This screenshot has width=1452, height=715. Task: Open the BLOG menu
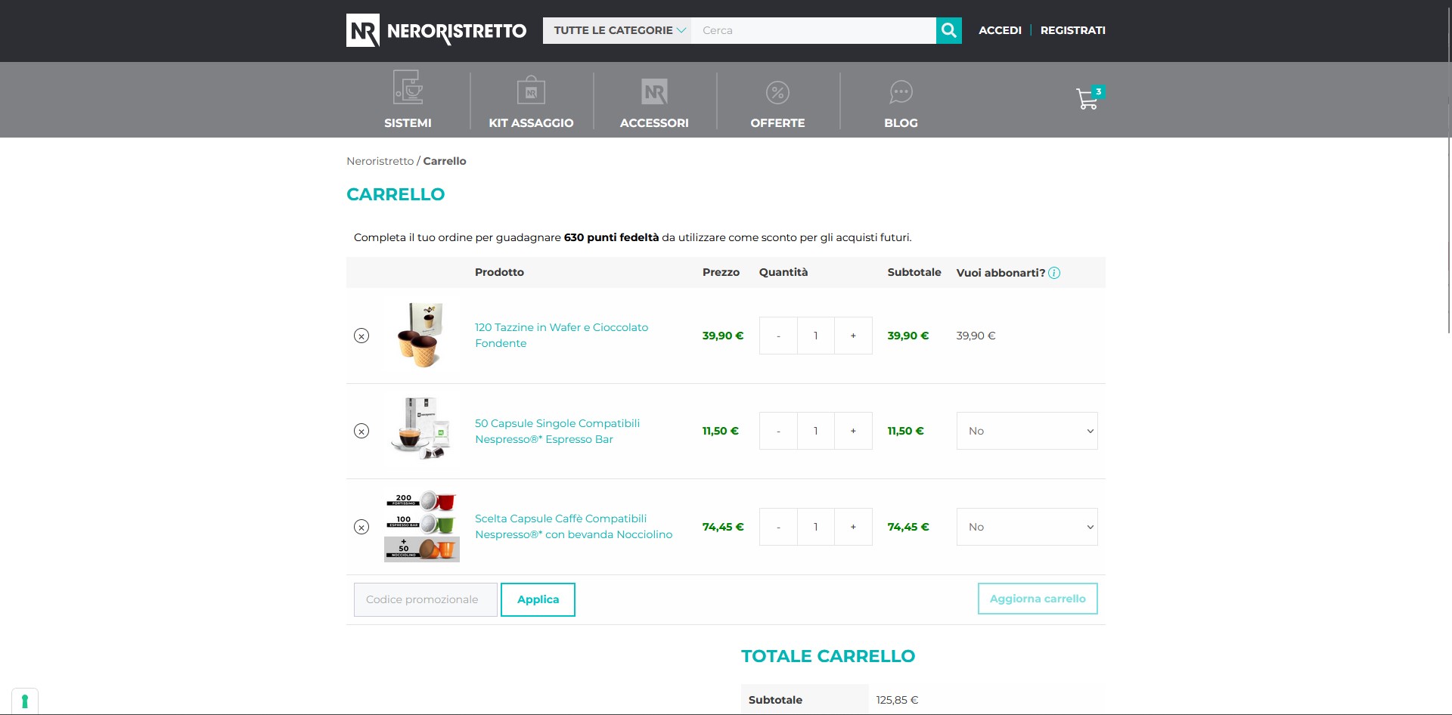(901, 122)
